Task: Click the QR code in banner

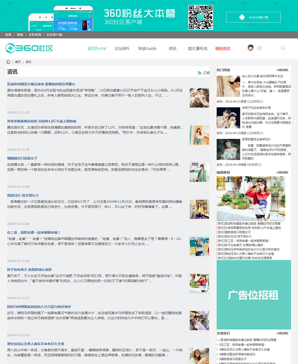Action: point(201,17)
